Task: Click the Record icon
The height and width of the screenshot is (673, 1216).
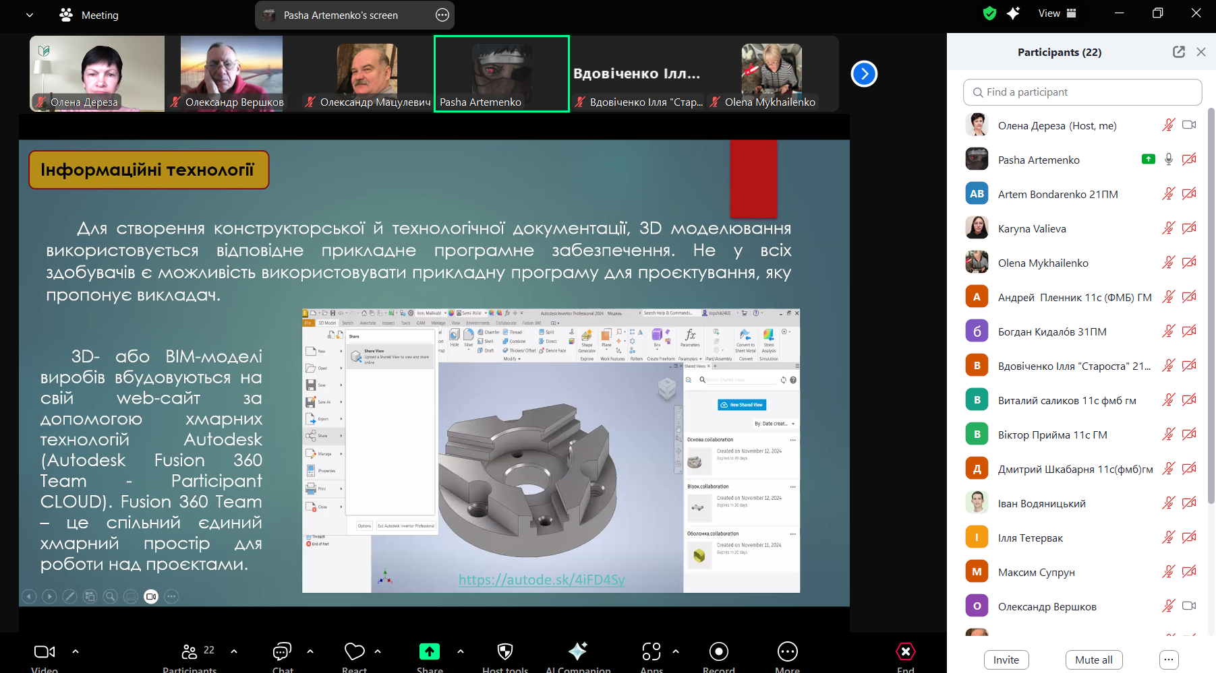Action: point(718,651)
